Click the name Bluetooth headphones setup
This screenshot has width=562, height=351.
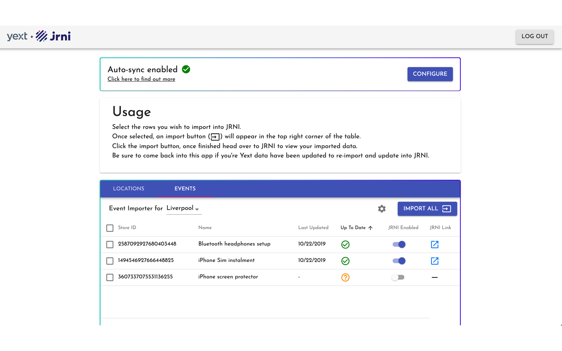coord(234,244)
